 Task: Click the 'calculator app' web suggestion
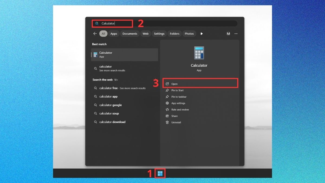125,97
